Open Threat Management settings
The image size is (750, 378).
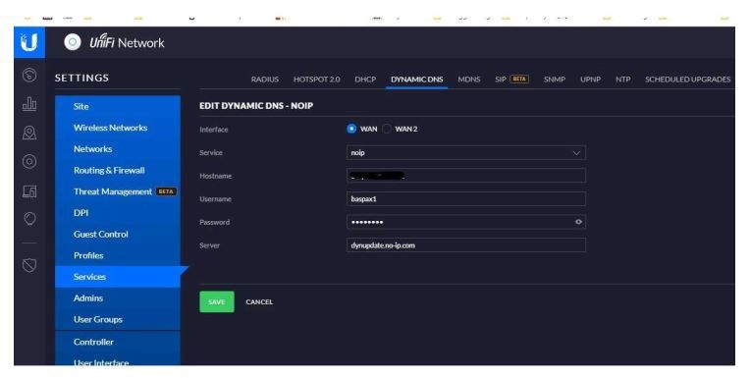(x=118, y=191)
